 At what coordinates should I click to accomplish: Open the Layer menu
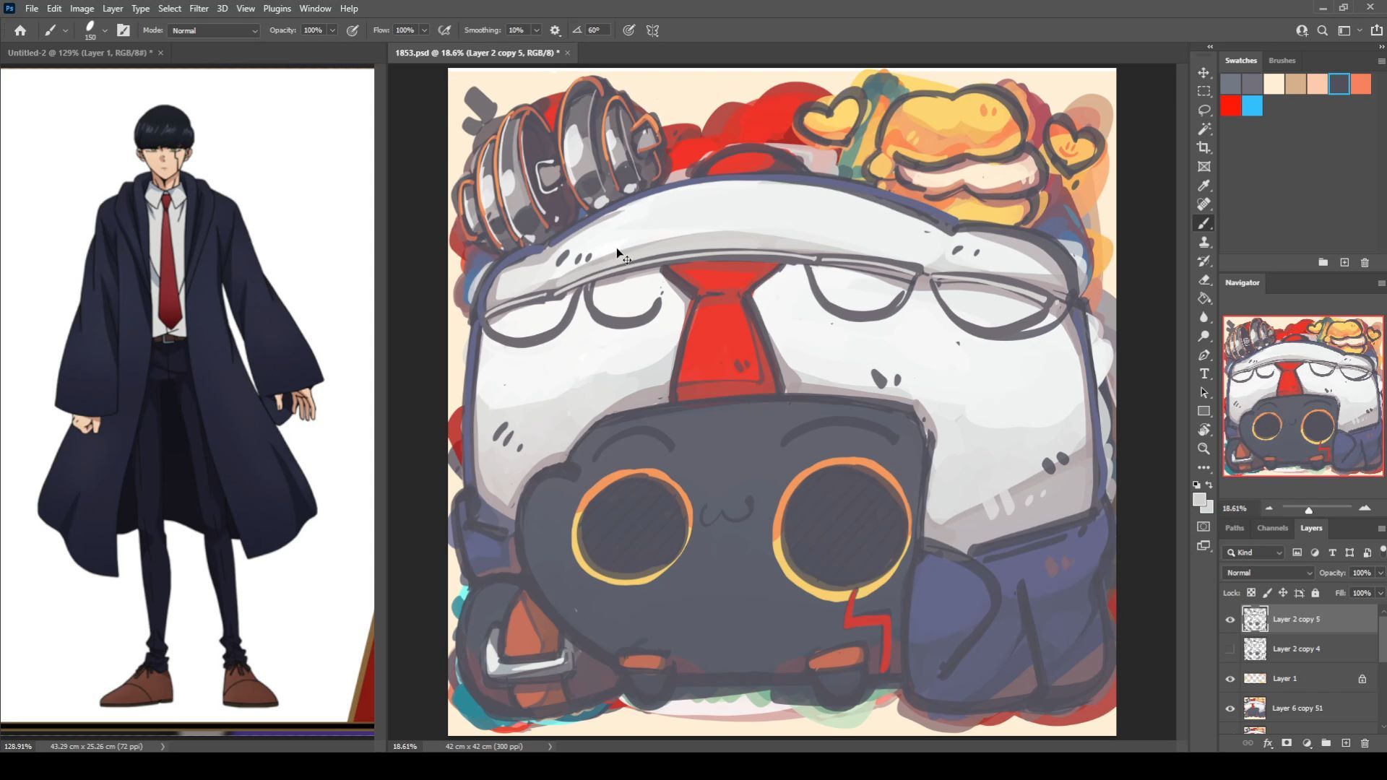tap(112, 9)
